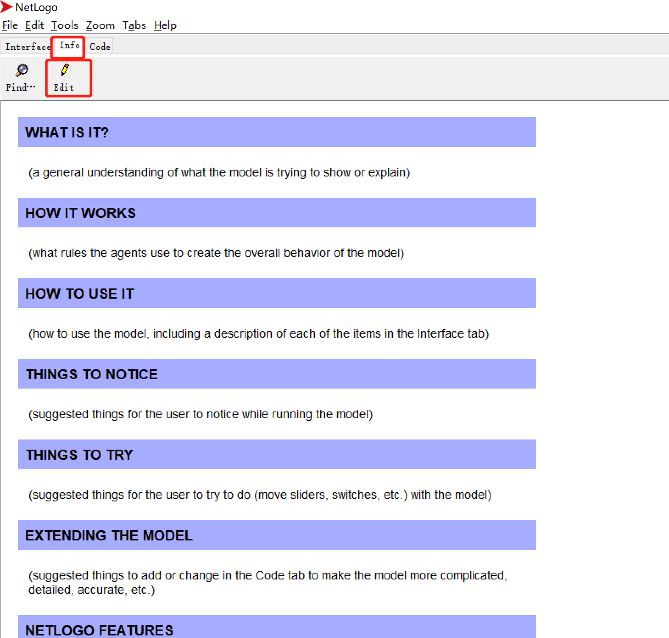
Task: Click the text '(suggested things for the user to try...'
Action: (x=260, y=495)
